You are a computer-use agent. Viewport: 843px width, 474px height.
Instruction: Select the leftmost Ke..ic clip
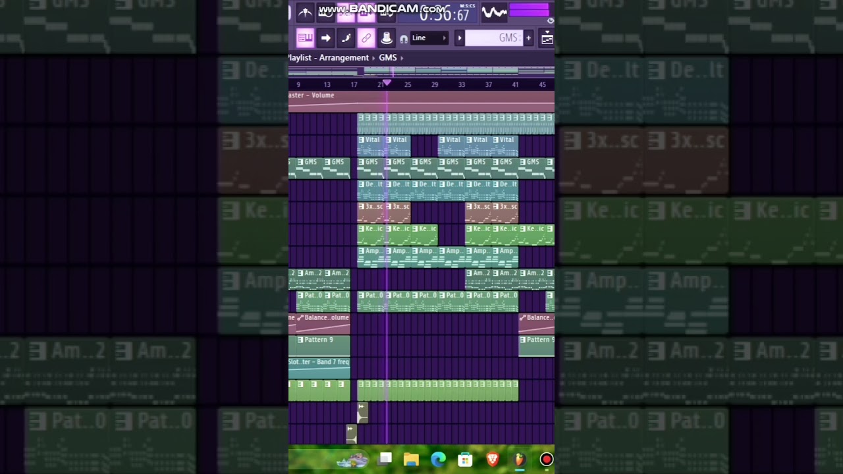pos(371,234)
